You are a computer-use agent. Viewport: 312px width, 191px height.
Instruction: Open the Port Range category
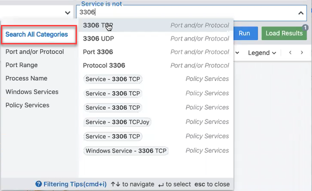coord(21,65)
